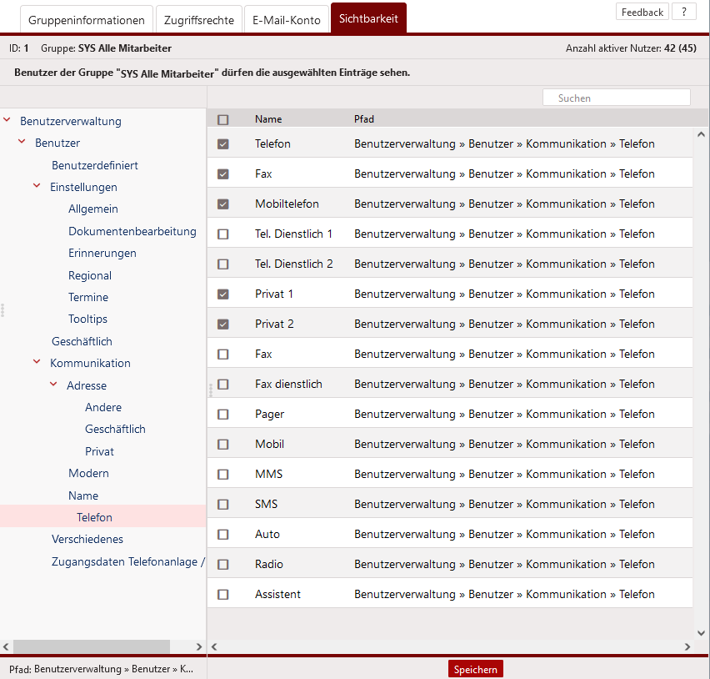Check the Pager entry checkbox

(222, 415)
